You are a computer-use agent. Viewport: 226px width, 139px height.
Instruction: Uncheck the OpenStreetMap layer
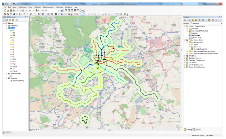click(x=12, y=81)
